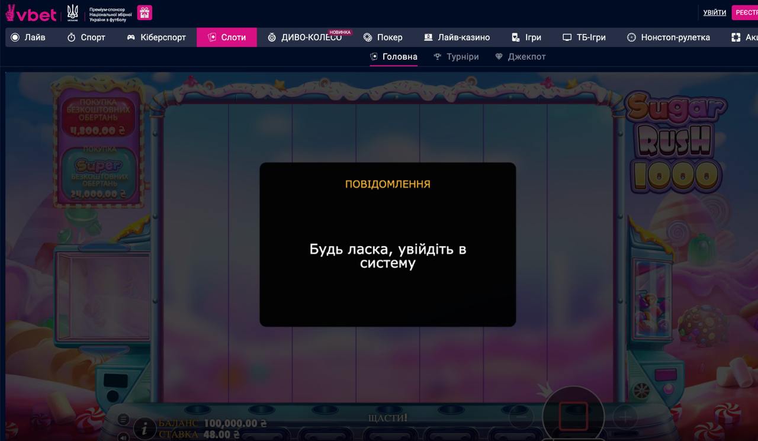Click the Ukraine national team sponsor emblem
The width and height of the screenshot is (758, 441).
coord(73,12)
